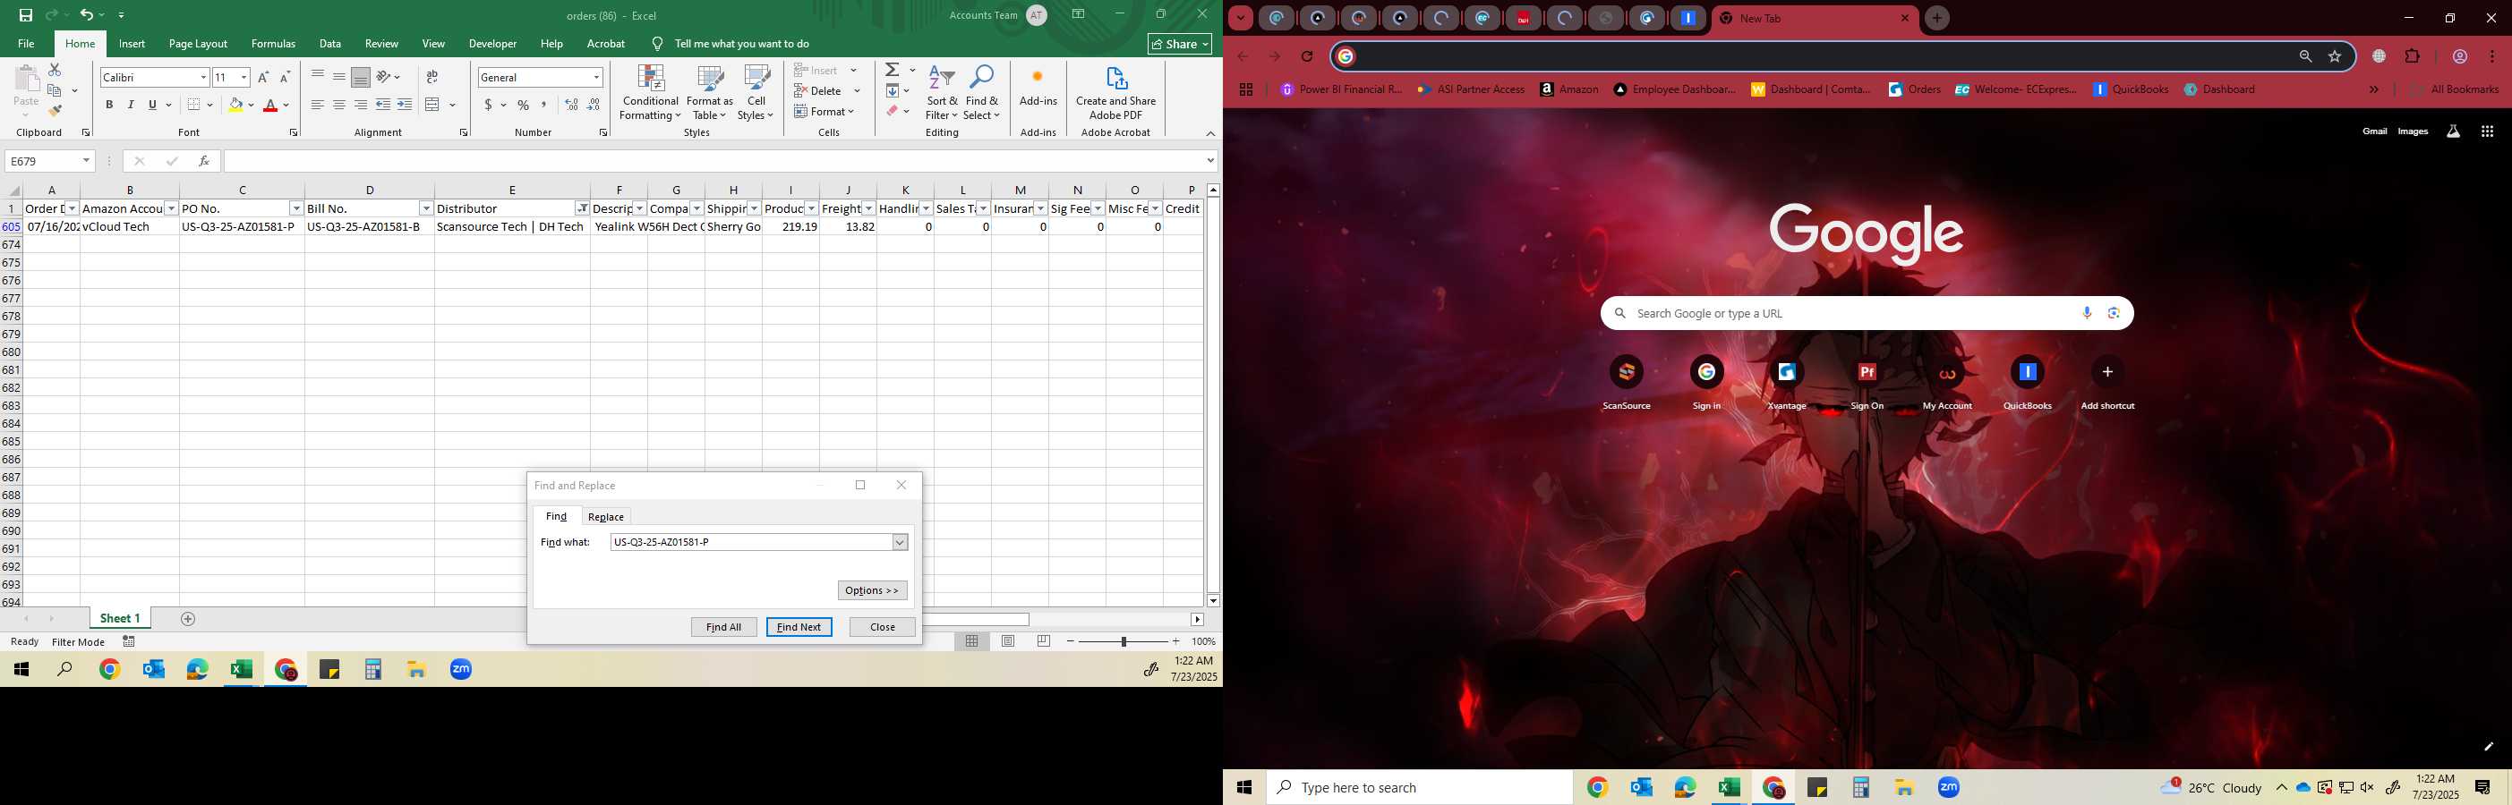Viewport: 2512px width, 805px height.
Task: Open Format as Table gallery
Action: click(710, 93)
